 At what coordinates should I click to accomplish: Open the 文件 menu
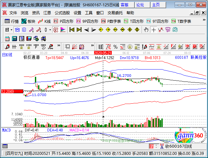tap(13, 13)
